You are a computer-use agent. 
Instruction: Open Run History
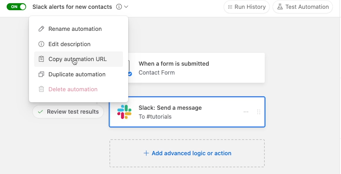(x=247, y=7)
